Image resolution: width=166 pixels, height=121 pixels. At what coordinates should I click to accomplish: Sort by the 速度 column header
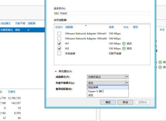pyautogui.click(x=111, y=27)
